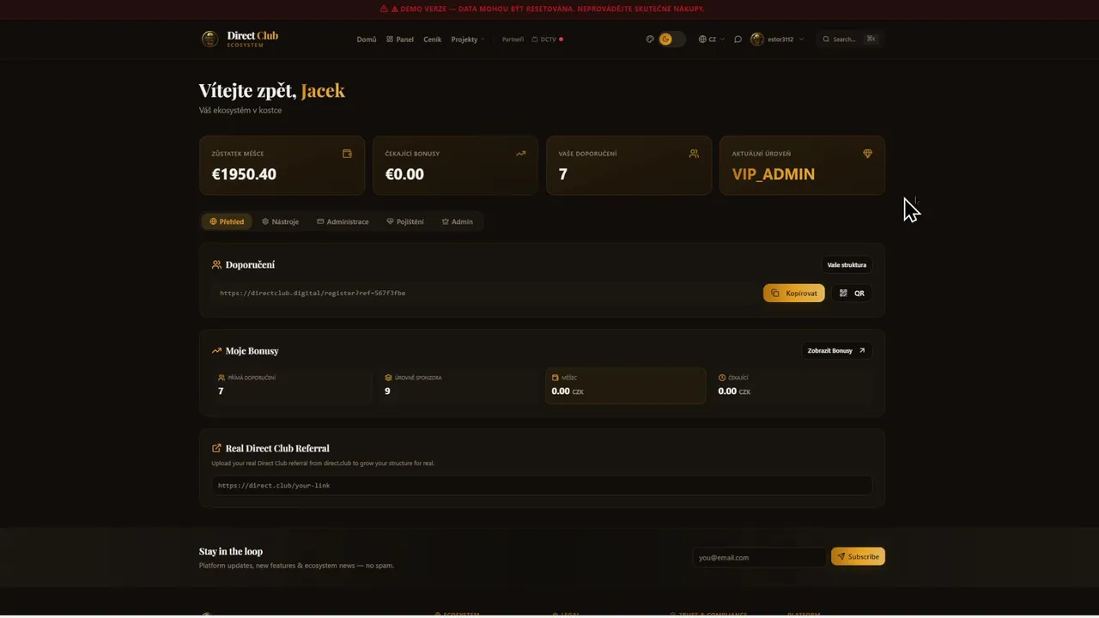
Task: Open the QR code button
Action: tap(852, 294)
